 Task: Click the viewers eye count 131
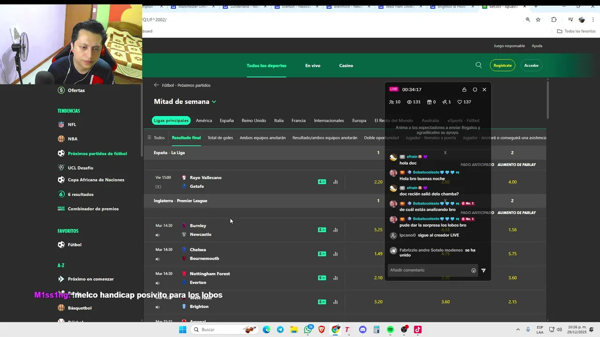point(413,102)
